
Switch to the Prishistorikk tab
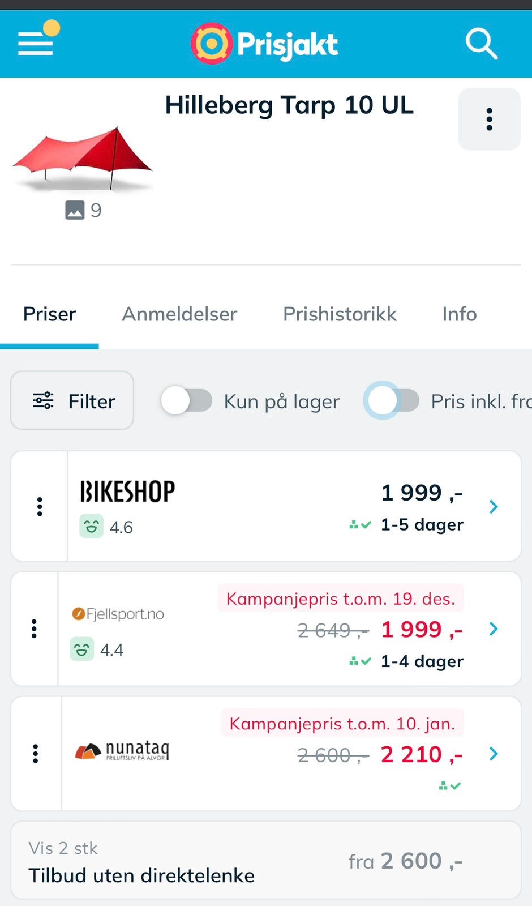(x=340, y=314)
